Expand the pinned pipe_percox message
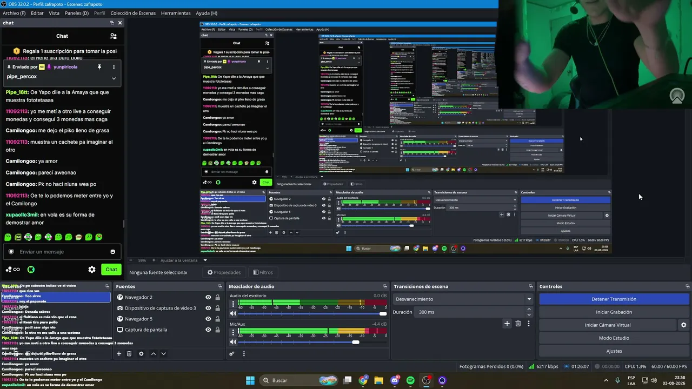 point(114,78)
